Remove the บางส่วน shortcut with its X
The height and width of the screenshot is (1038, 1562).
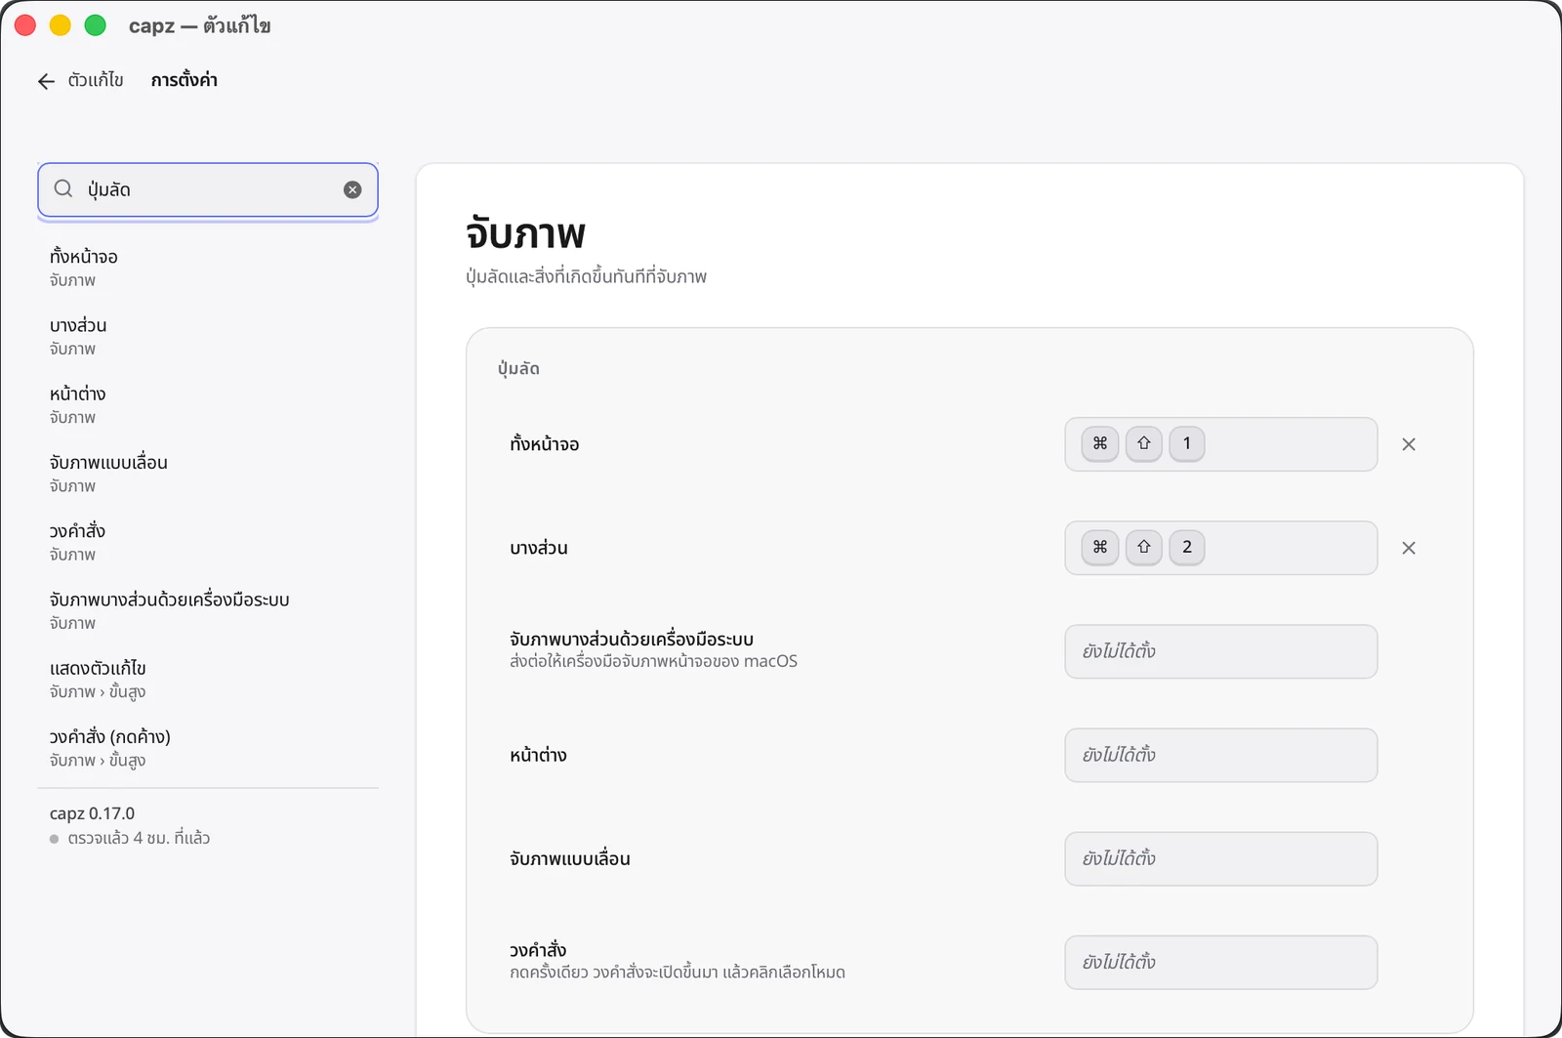coord(1409,548)
